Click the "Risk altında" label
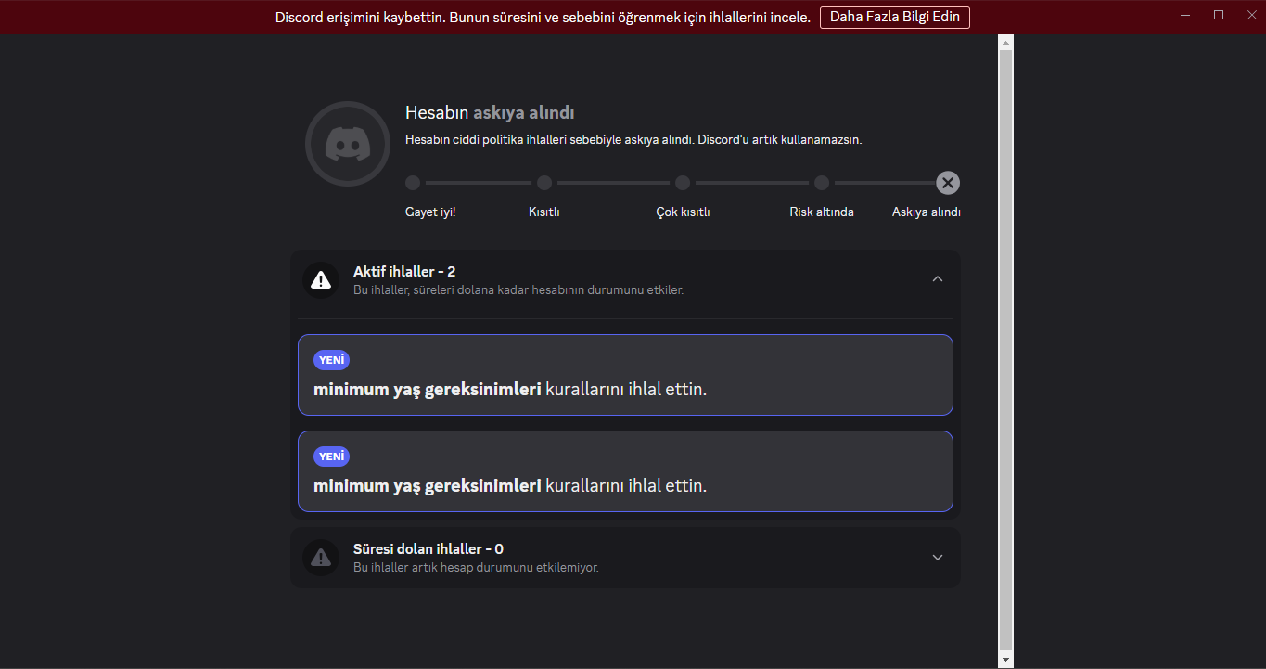Screen dimensions: 1266x669 822,212
